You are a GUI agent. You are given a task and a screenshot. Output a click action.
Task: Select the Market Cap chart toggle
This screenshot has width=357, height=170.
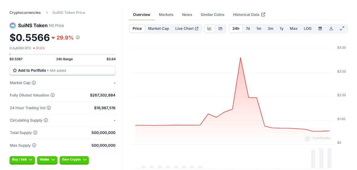[x=159, y=29]
